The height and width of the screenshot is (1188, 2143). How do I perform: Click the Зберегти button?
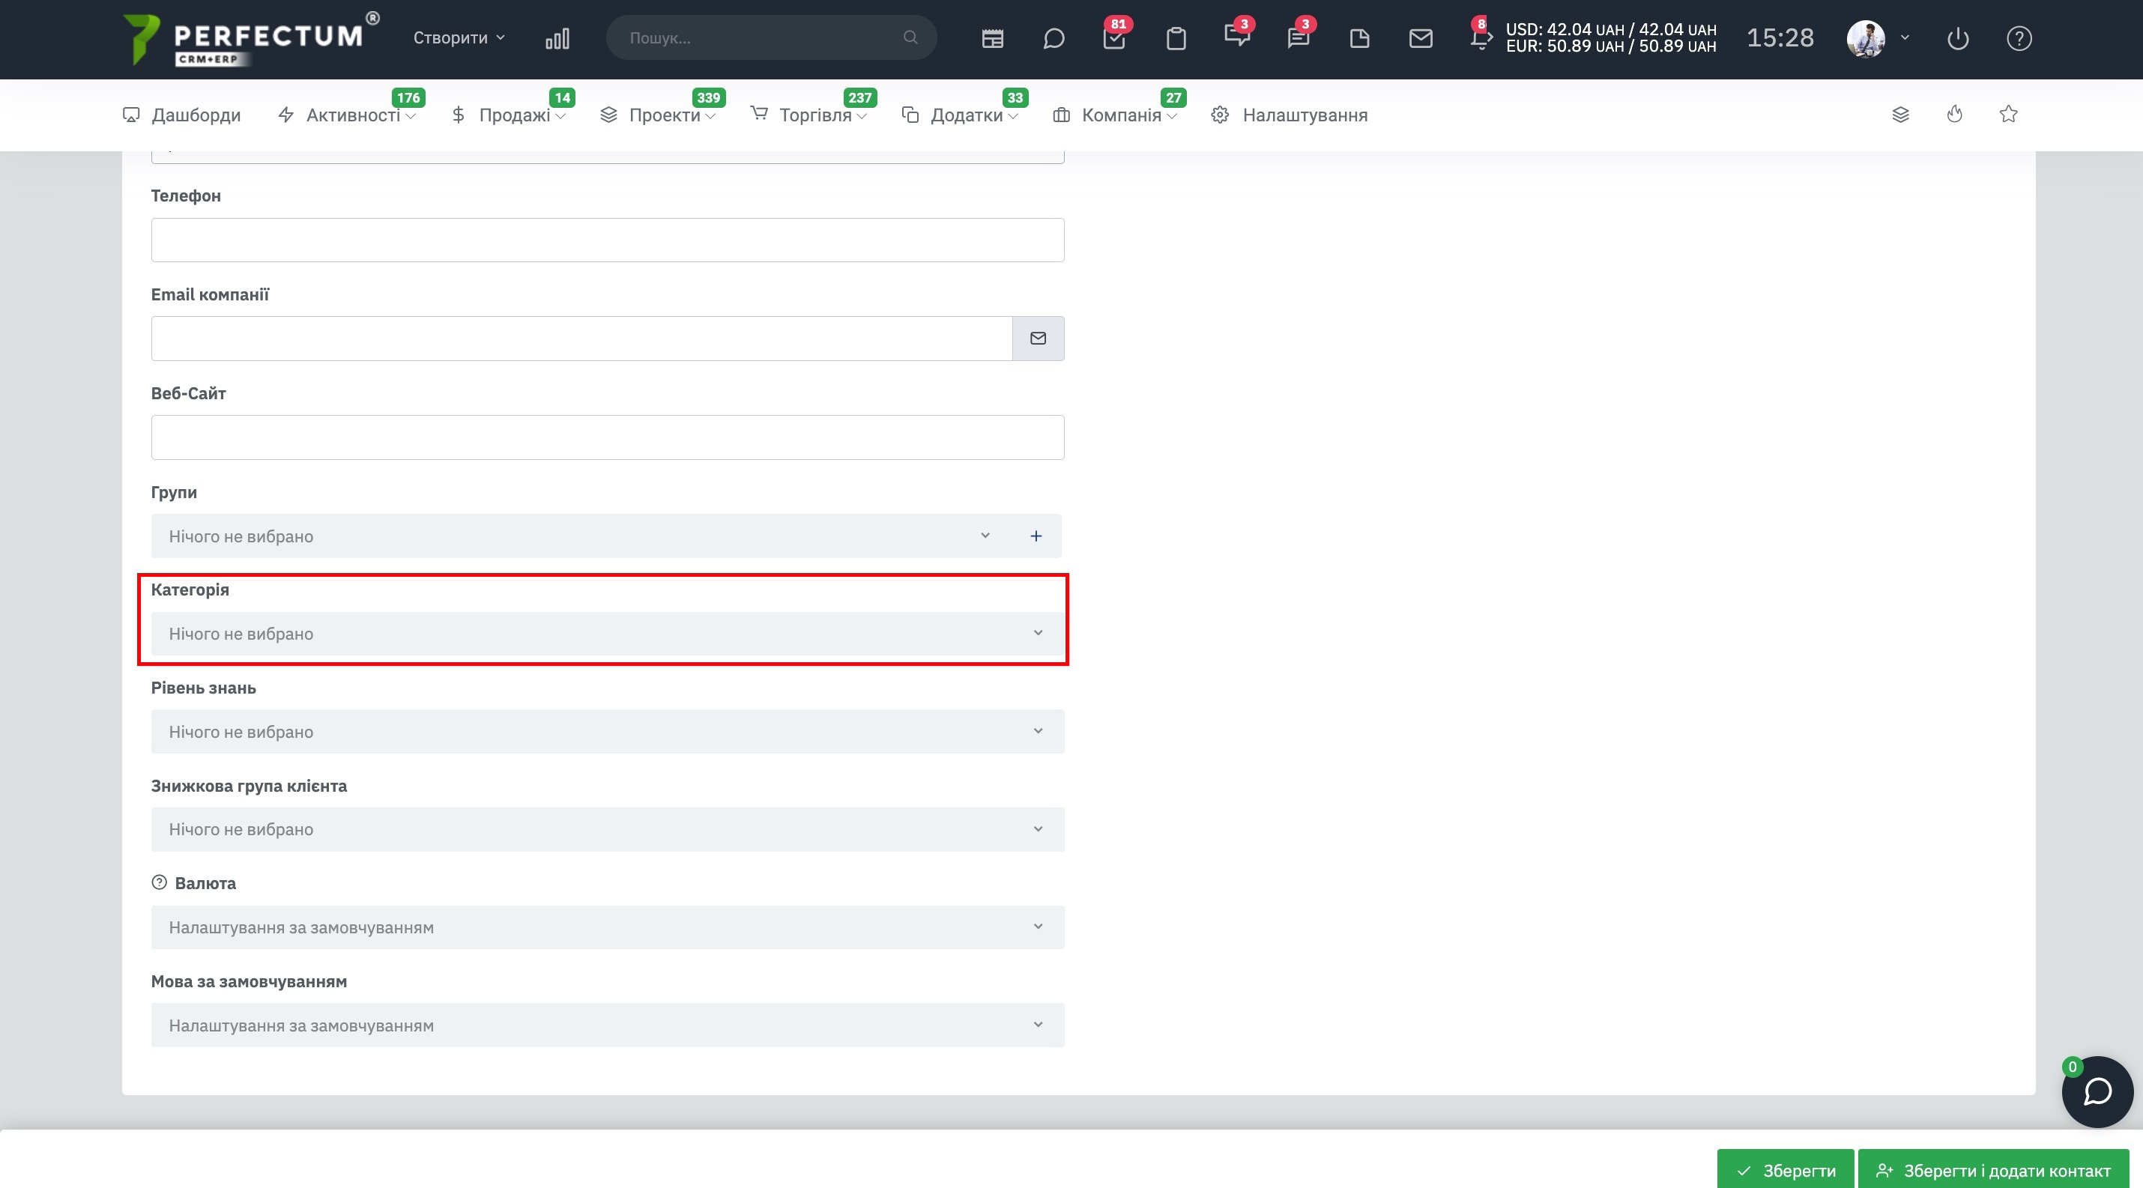point(1786,1170)
